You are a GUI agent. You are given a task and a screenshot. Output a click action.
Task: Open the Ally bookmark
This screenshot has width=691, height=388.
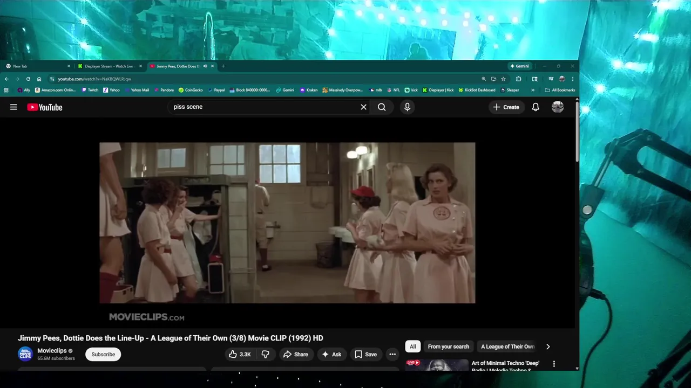24,90
